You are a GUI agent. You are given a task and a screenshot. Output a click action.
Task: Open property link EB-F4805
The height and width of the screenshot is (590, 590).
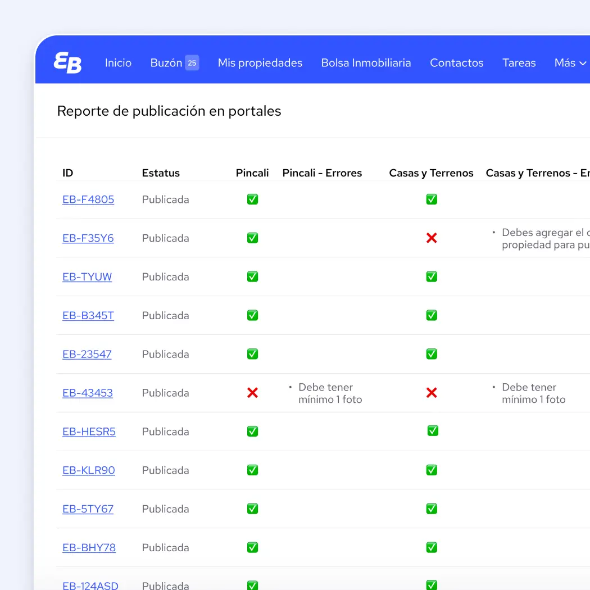pos(88,199)
